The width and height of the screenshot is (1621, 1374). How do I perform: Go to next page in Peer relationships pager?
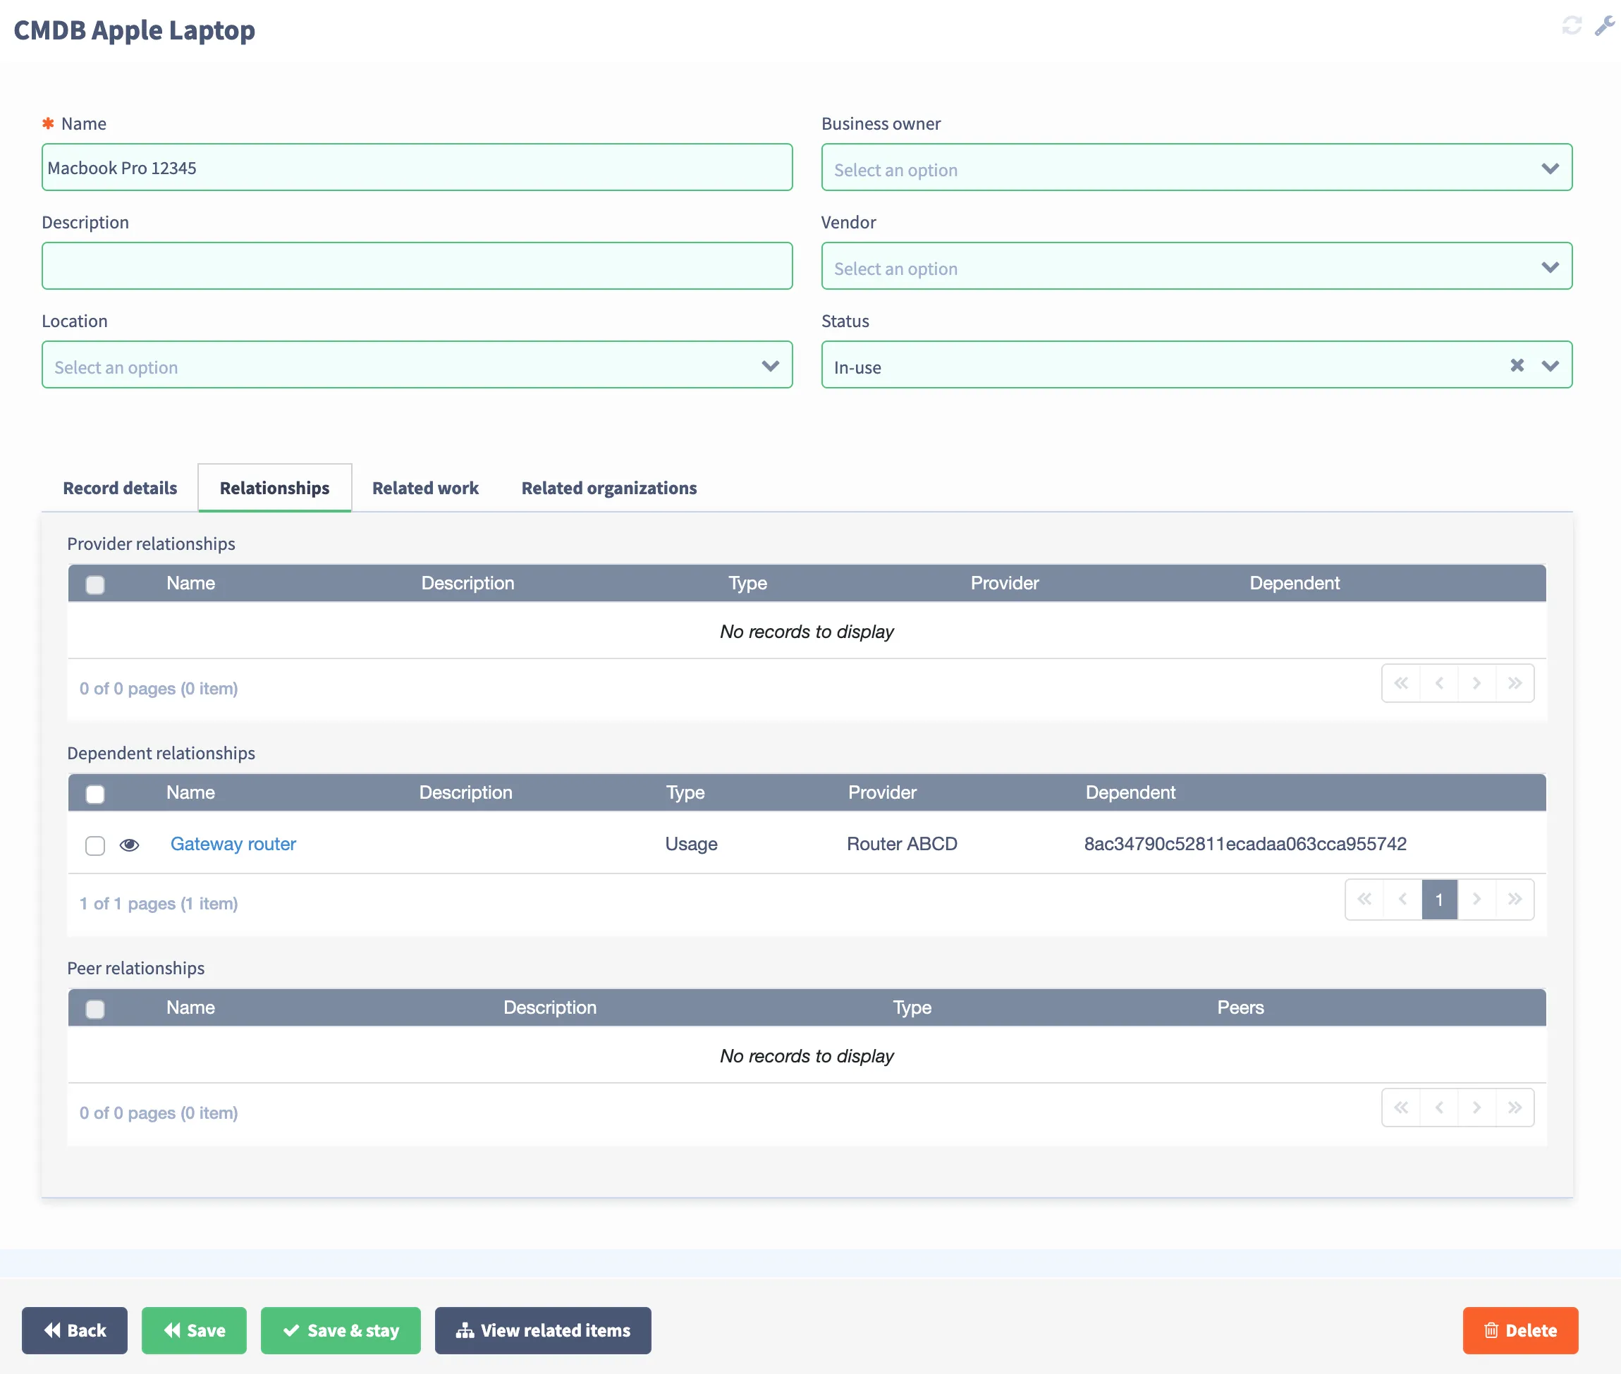click(x=1476, y=1108)
